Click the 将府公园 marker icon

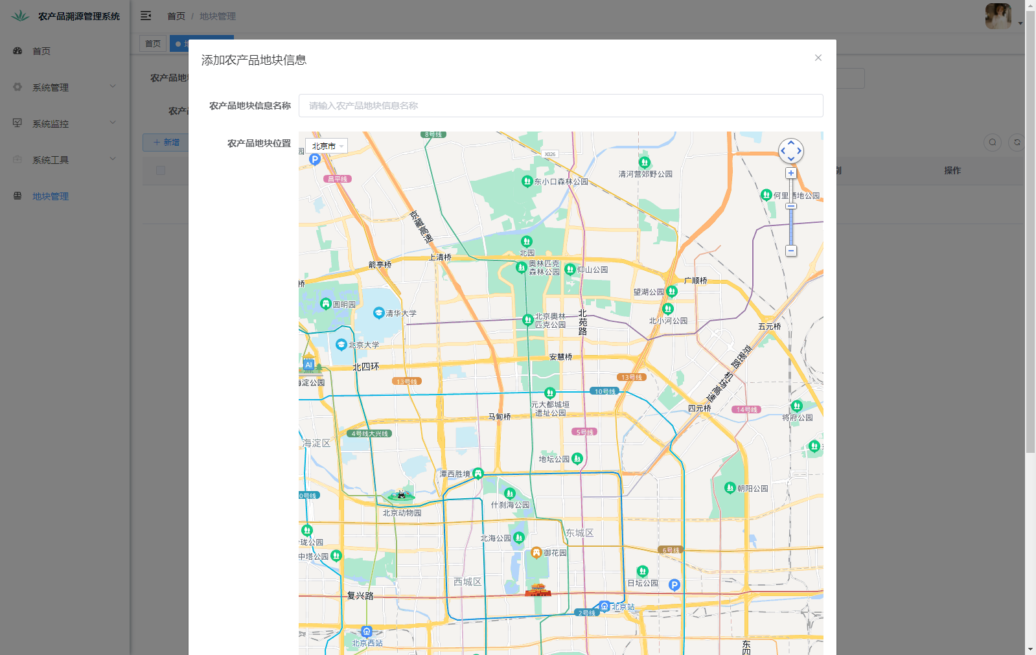pos(797,406)
